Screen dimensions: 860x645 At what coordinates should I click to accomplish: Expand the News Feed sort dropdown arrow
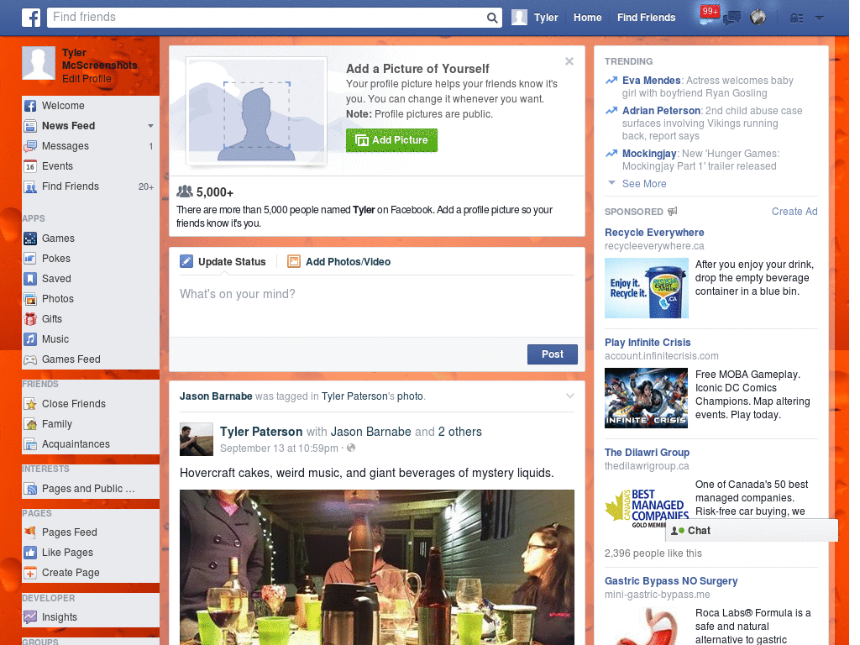tap(150, 126)
